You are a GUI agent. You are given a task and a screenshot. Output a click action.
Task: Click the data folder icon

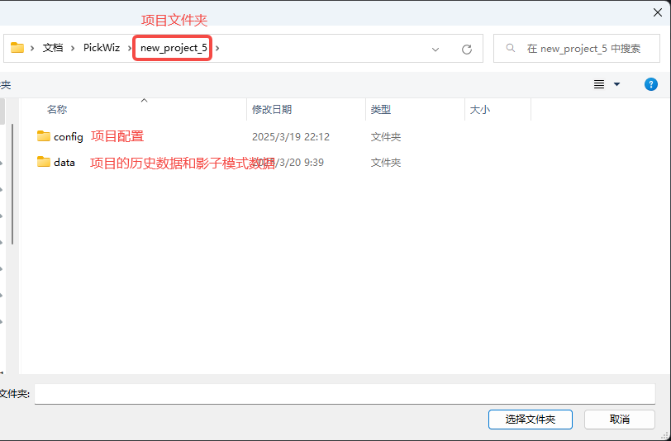point(44,162)
